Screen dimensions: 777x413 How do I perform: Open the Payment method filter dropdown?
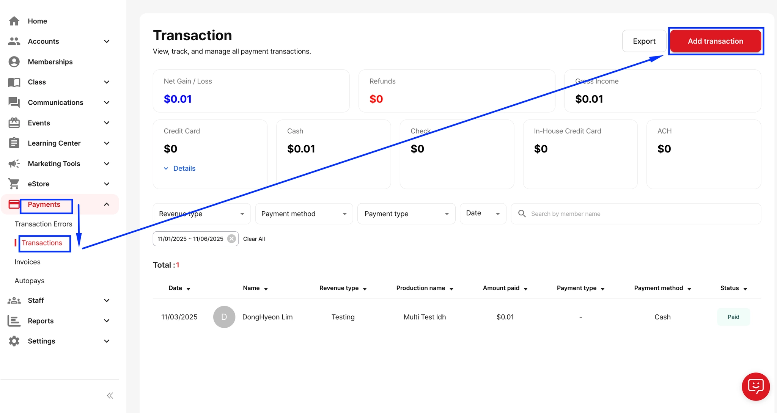304,214
